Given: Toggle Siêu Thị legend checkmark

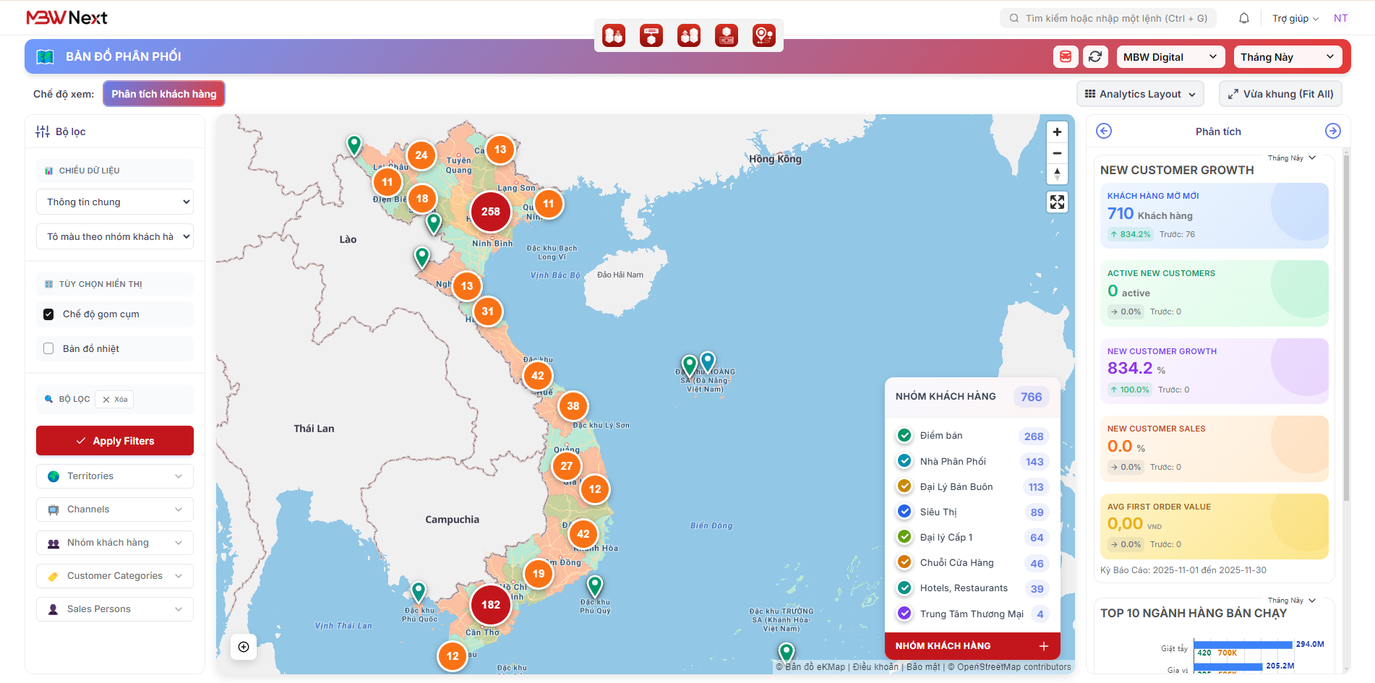Looking at the screenshot, I should (904, 512).
